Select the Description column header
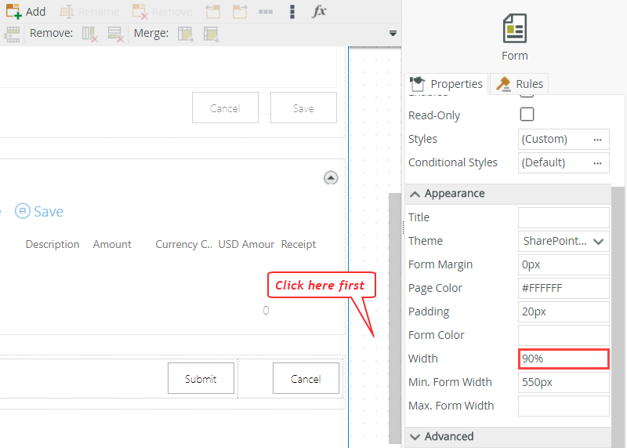The image size is (627, 448). click(x=53, y=244)
